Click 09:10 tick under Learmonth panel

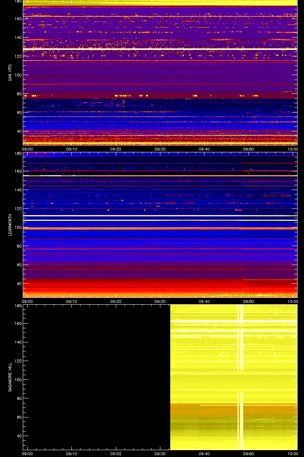pyautogui.click(x=72, y=302)
